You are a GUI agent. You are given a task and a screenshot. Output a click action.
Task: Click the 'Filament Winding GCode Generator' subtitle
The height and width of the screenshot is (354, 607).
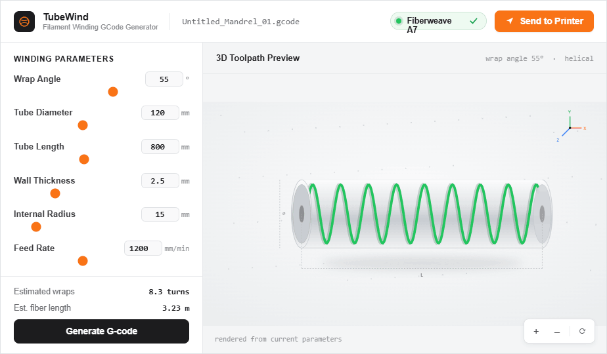[101, 27]
